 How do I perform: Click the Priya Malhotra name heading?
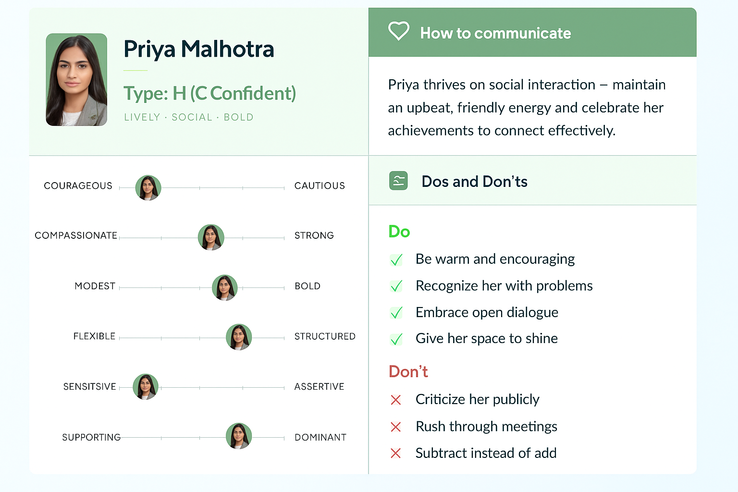click(x=199, y=49)
